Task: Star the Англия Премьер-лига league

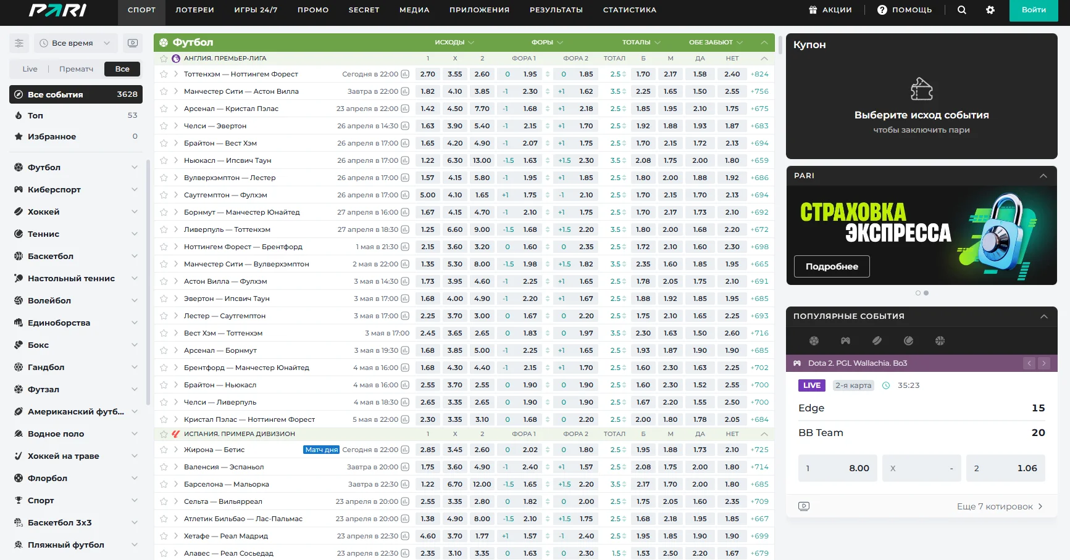Action: click(164, 59)
